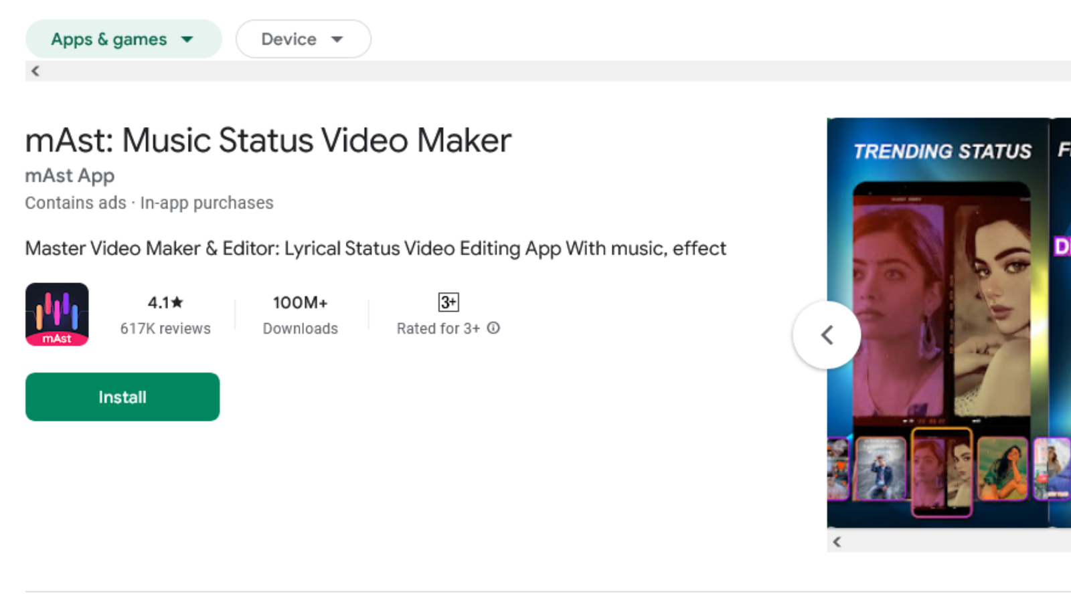Image resolution: width=1071 pixels, height=602 pixels.
Task: Open the Trending Status screenshot
Action: [x=938, y=322]
